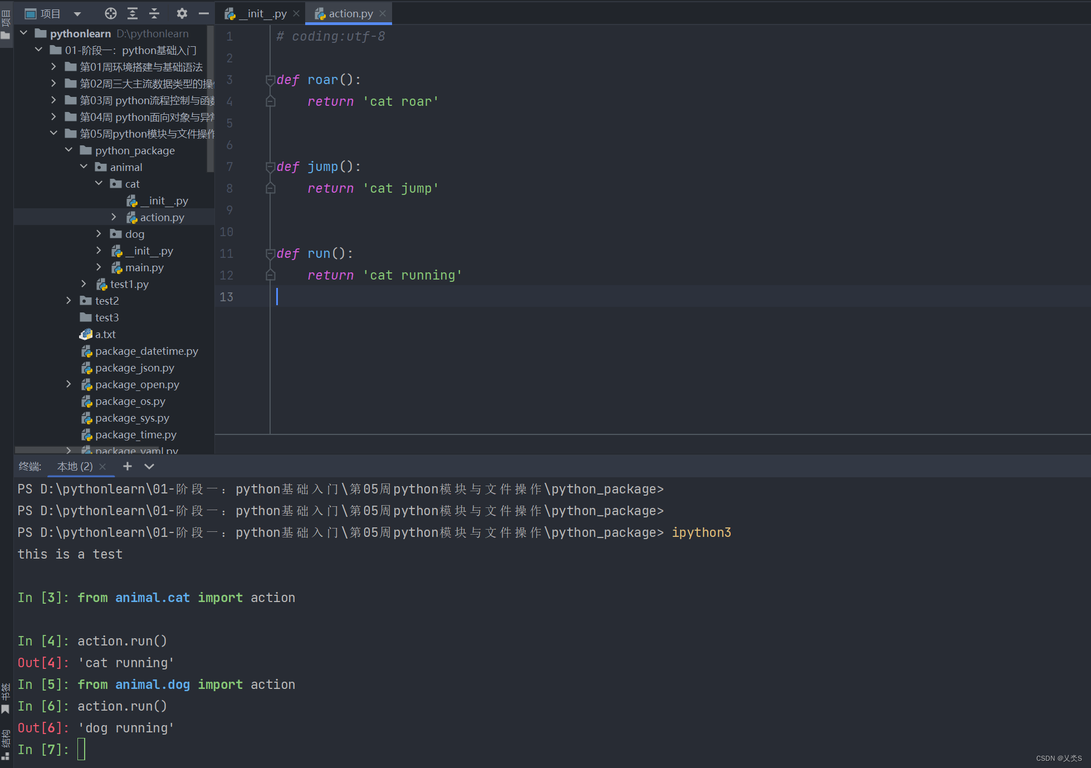Open package_datetime.py from project tree
Image resolution: width=1091 pixels, height=768 pixels.
point(146,351)
